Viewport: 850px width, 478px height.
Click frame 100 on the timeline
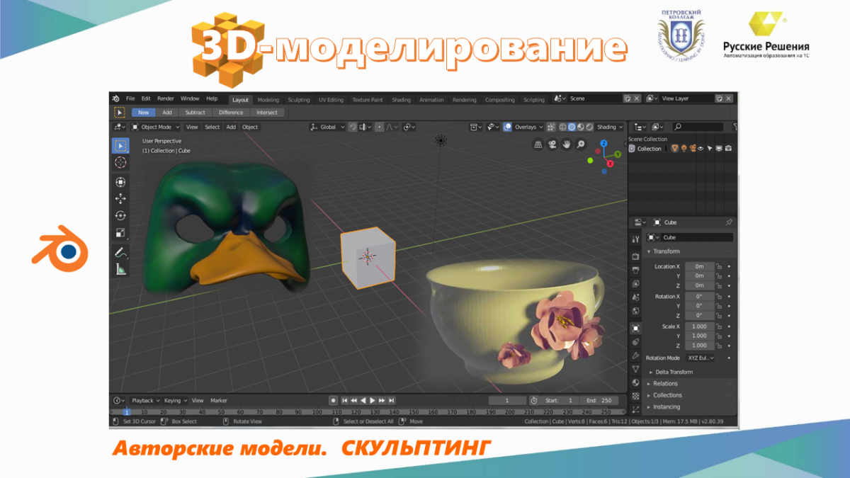(x=317, y=411)
